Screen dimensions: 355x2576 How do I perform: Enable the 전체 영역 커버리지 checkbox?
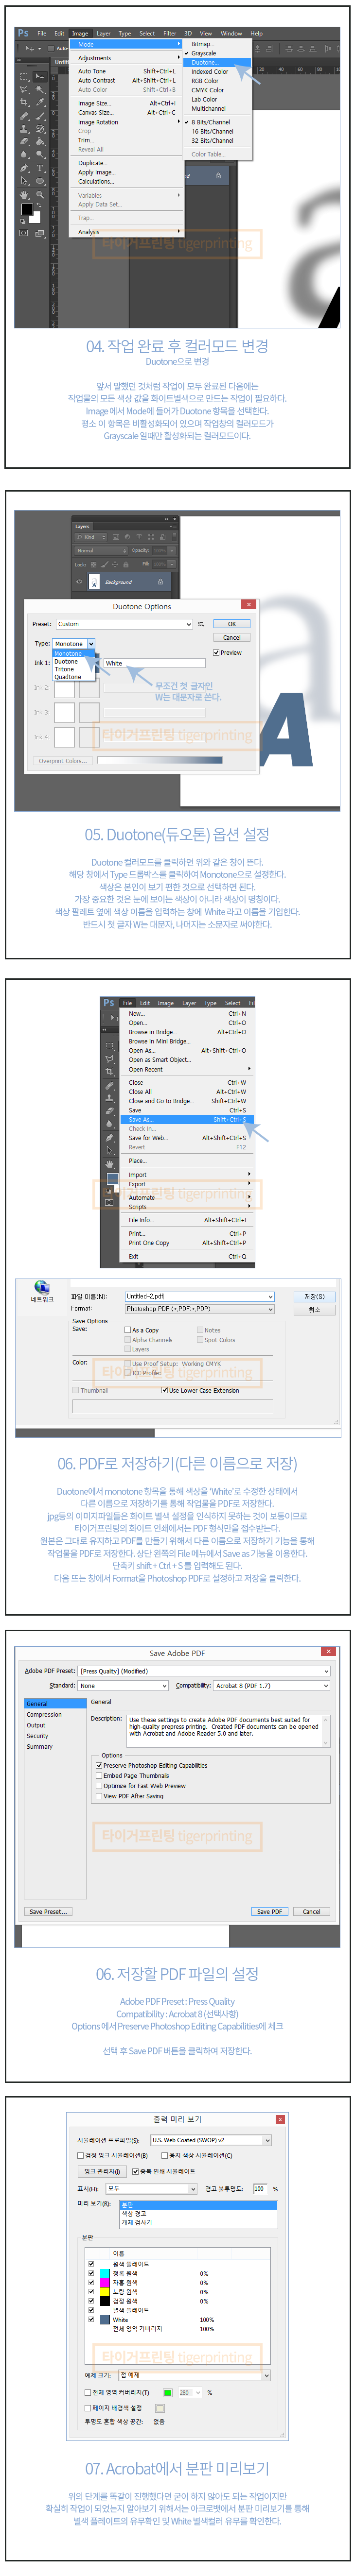point(88,2392)
